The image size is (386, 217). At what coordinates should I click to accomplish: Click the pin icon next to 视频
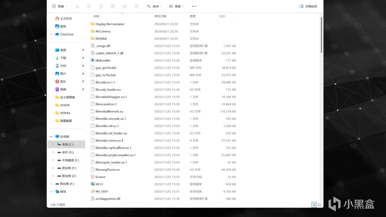tap(83, 89)
